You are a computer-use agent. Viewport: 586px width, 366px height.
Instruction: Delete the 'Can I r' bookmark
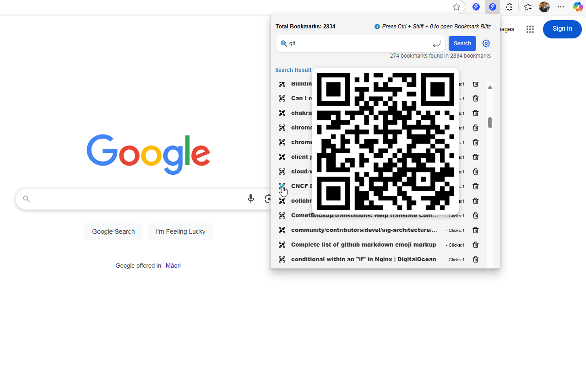pyautogui.click(x=476, y=98)
